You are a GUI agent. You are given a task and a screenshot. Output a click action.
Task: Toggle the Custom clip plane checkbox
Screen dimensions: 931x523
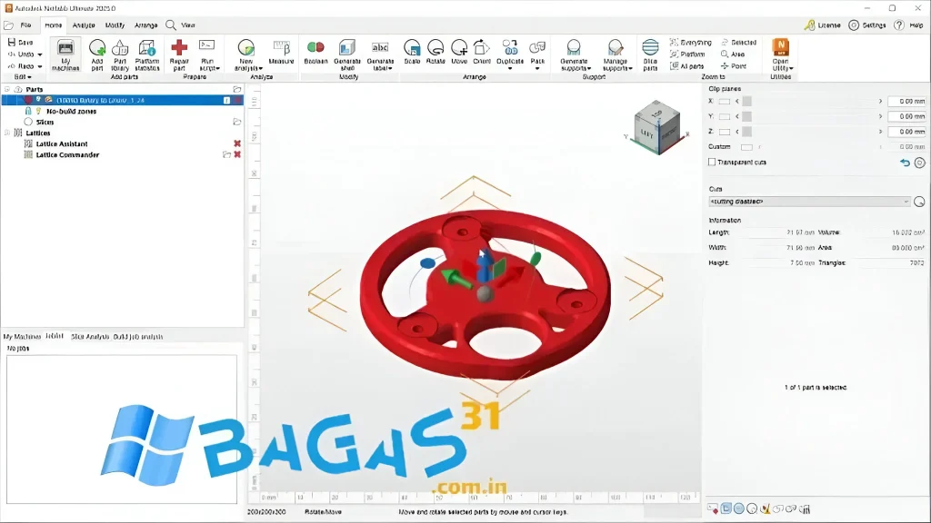point(746,147)
